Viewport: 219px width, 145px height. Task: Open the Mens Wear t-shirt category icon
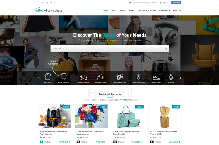[x=48, y=77]
